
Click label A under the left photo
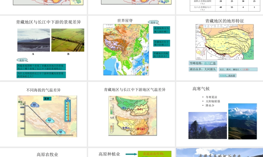(x=33, y=54)
